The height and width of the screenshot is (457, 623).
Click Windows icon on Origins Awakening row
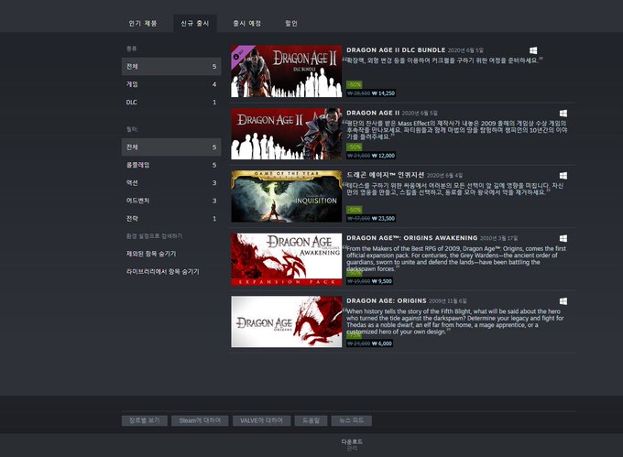(563, 238)
